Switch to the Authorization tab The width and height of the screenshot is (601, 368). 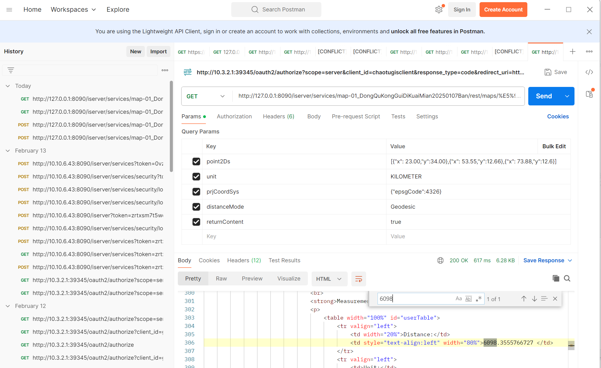pos(234,117)
